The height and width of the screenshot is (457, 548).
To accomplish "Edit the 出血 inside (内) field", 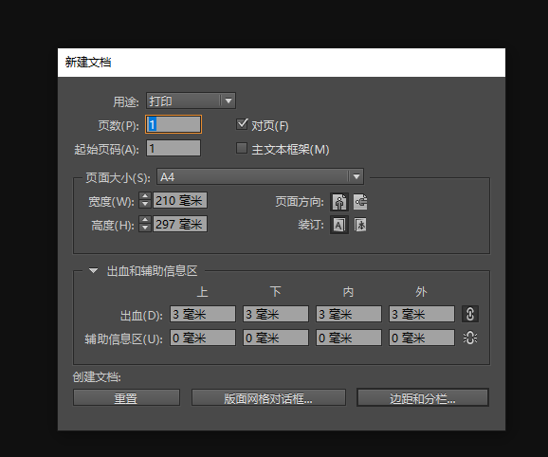I will [349, 314].
